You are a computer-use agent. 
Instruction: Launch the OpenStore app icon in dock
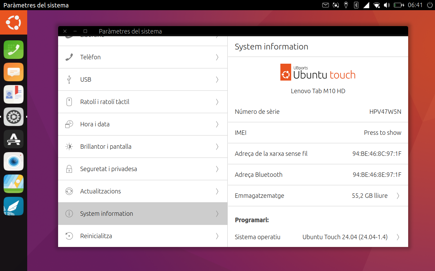[x=14, y=139]
